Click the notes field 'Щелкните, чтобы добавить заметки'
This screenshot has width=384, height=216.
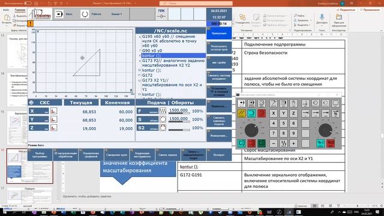click(x=87, y=196)
